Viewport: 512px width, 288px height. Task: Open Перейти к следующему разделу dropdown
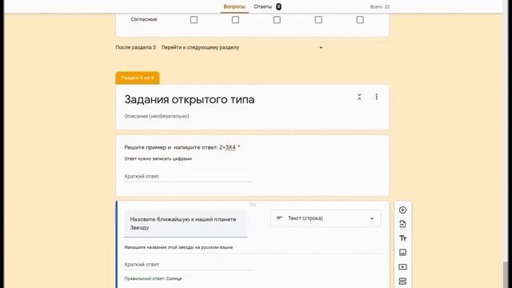point(242,47)
